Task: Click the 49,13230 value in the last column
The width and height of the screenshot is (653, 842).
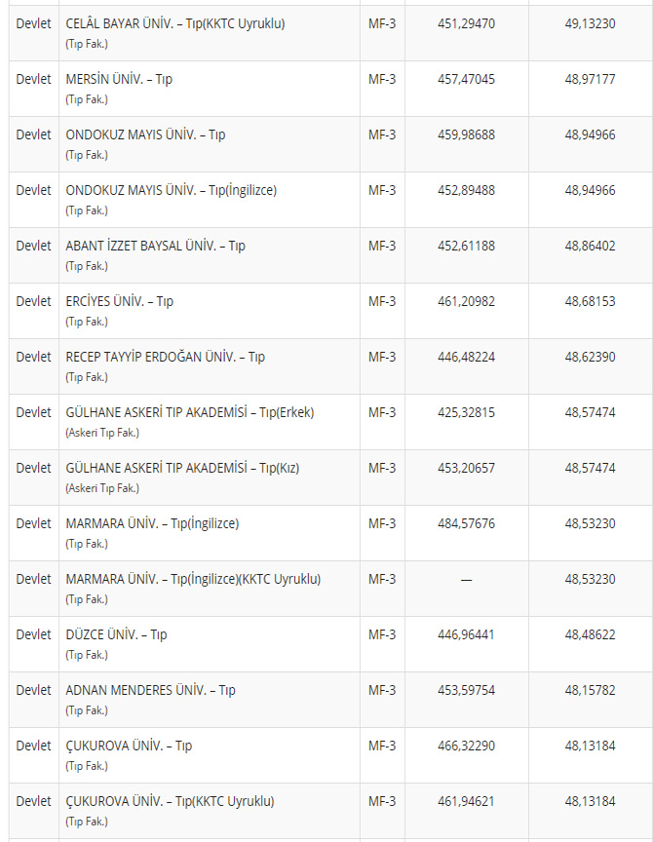Action: (x=590, y=23)
